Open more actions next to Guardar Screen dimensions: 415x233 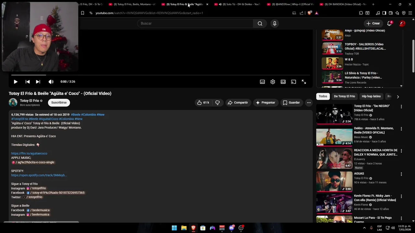pos(309,103)
